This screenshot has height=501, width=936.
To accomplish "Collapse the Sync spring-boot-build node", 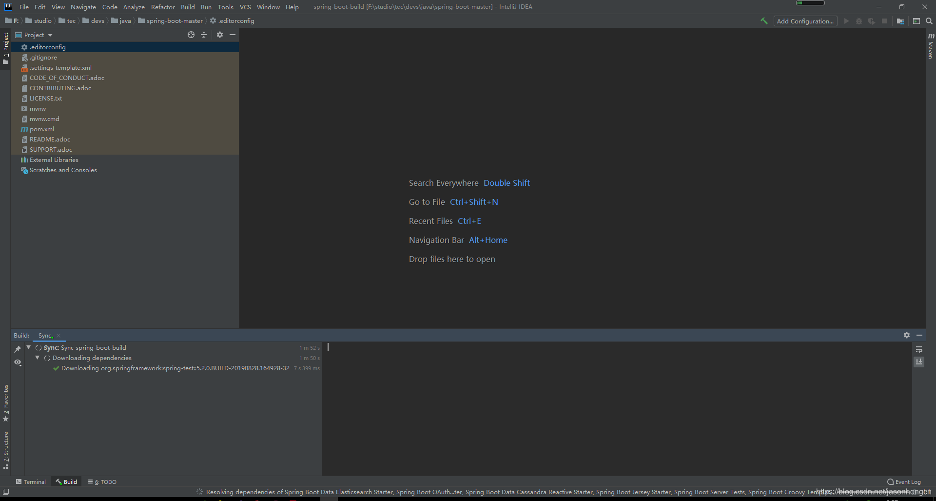I will pyautogui.click(x=29, y=347).
